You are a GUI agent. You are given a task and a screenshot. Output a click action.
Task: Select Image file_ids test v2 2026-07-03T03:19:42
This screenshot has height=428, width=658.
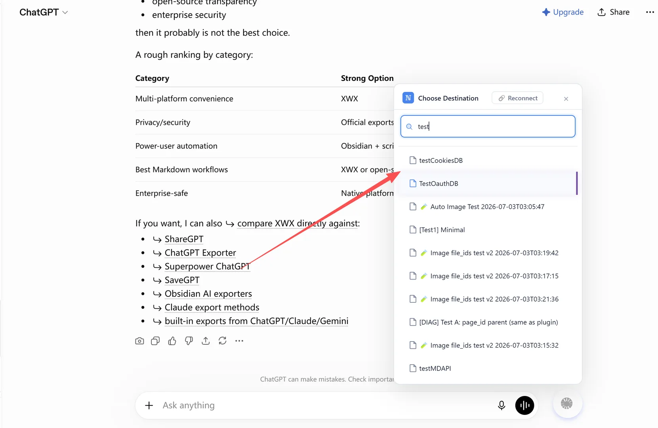click(488, 253)
